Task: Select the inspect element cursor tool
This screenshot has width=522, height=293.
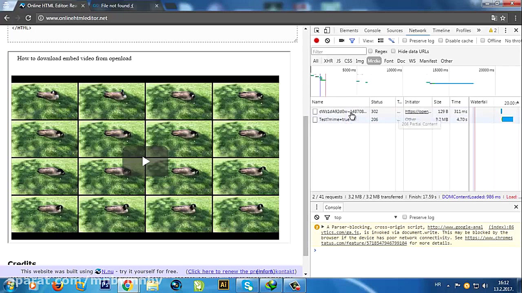Action: click(x=316, y=30)
